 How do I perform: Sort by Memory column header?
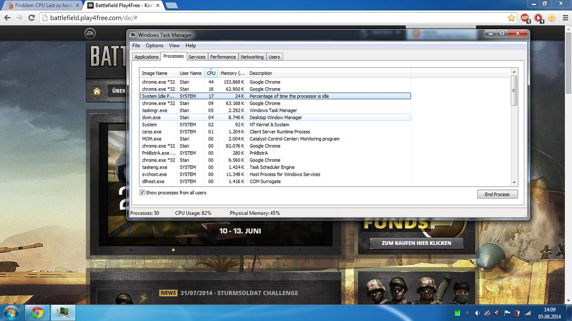(233, 73)
